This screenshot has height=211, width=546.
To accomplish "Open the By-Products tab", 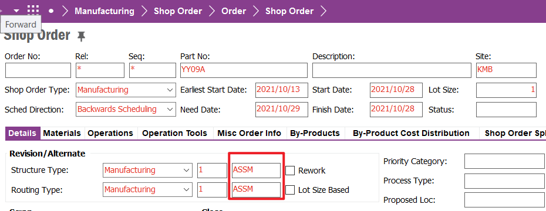I will 315,133.
